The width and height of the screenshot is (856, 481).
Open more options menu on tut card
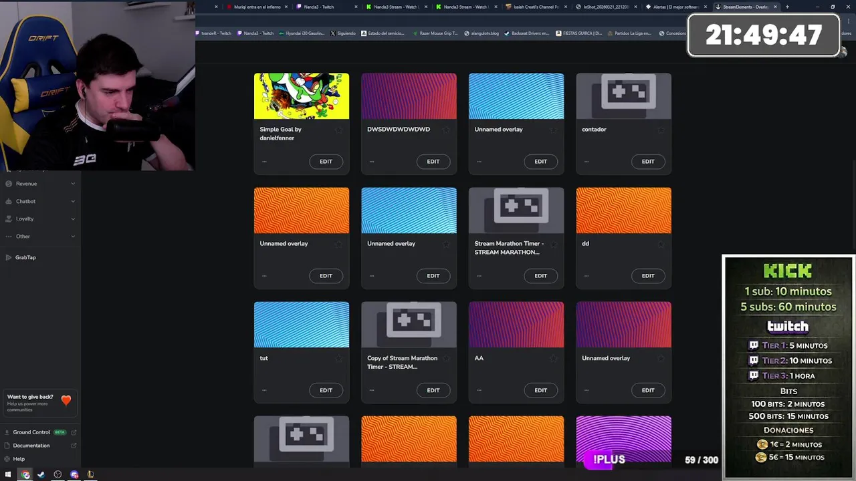(264, 390)
